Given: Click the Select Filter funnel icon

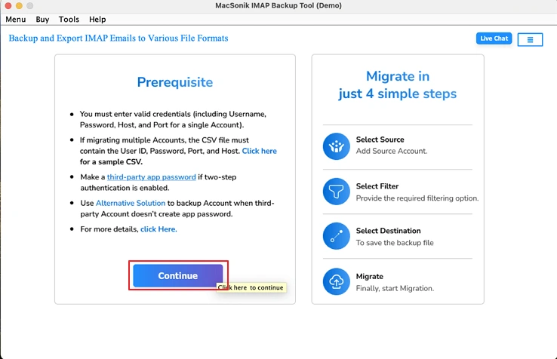Looking at the screenshot, I should pos(336,192).
